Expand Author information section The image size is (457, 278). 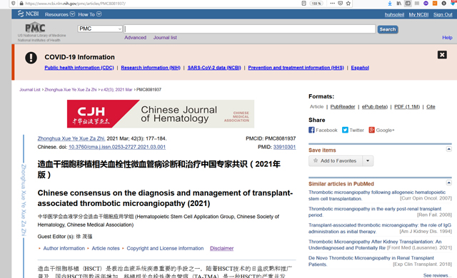[64, 248]
